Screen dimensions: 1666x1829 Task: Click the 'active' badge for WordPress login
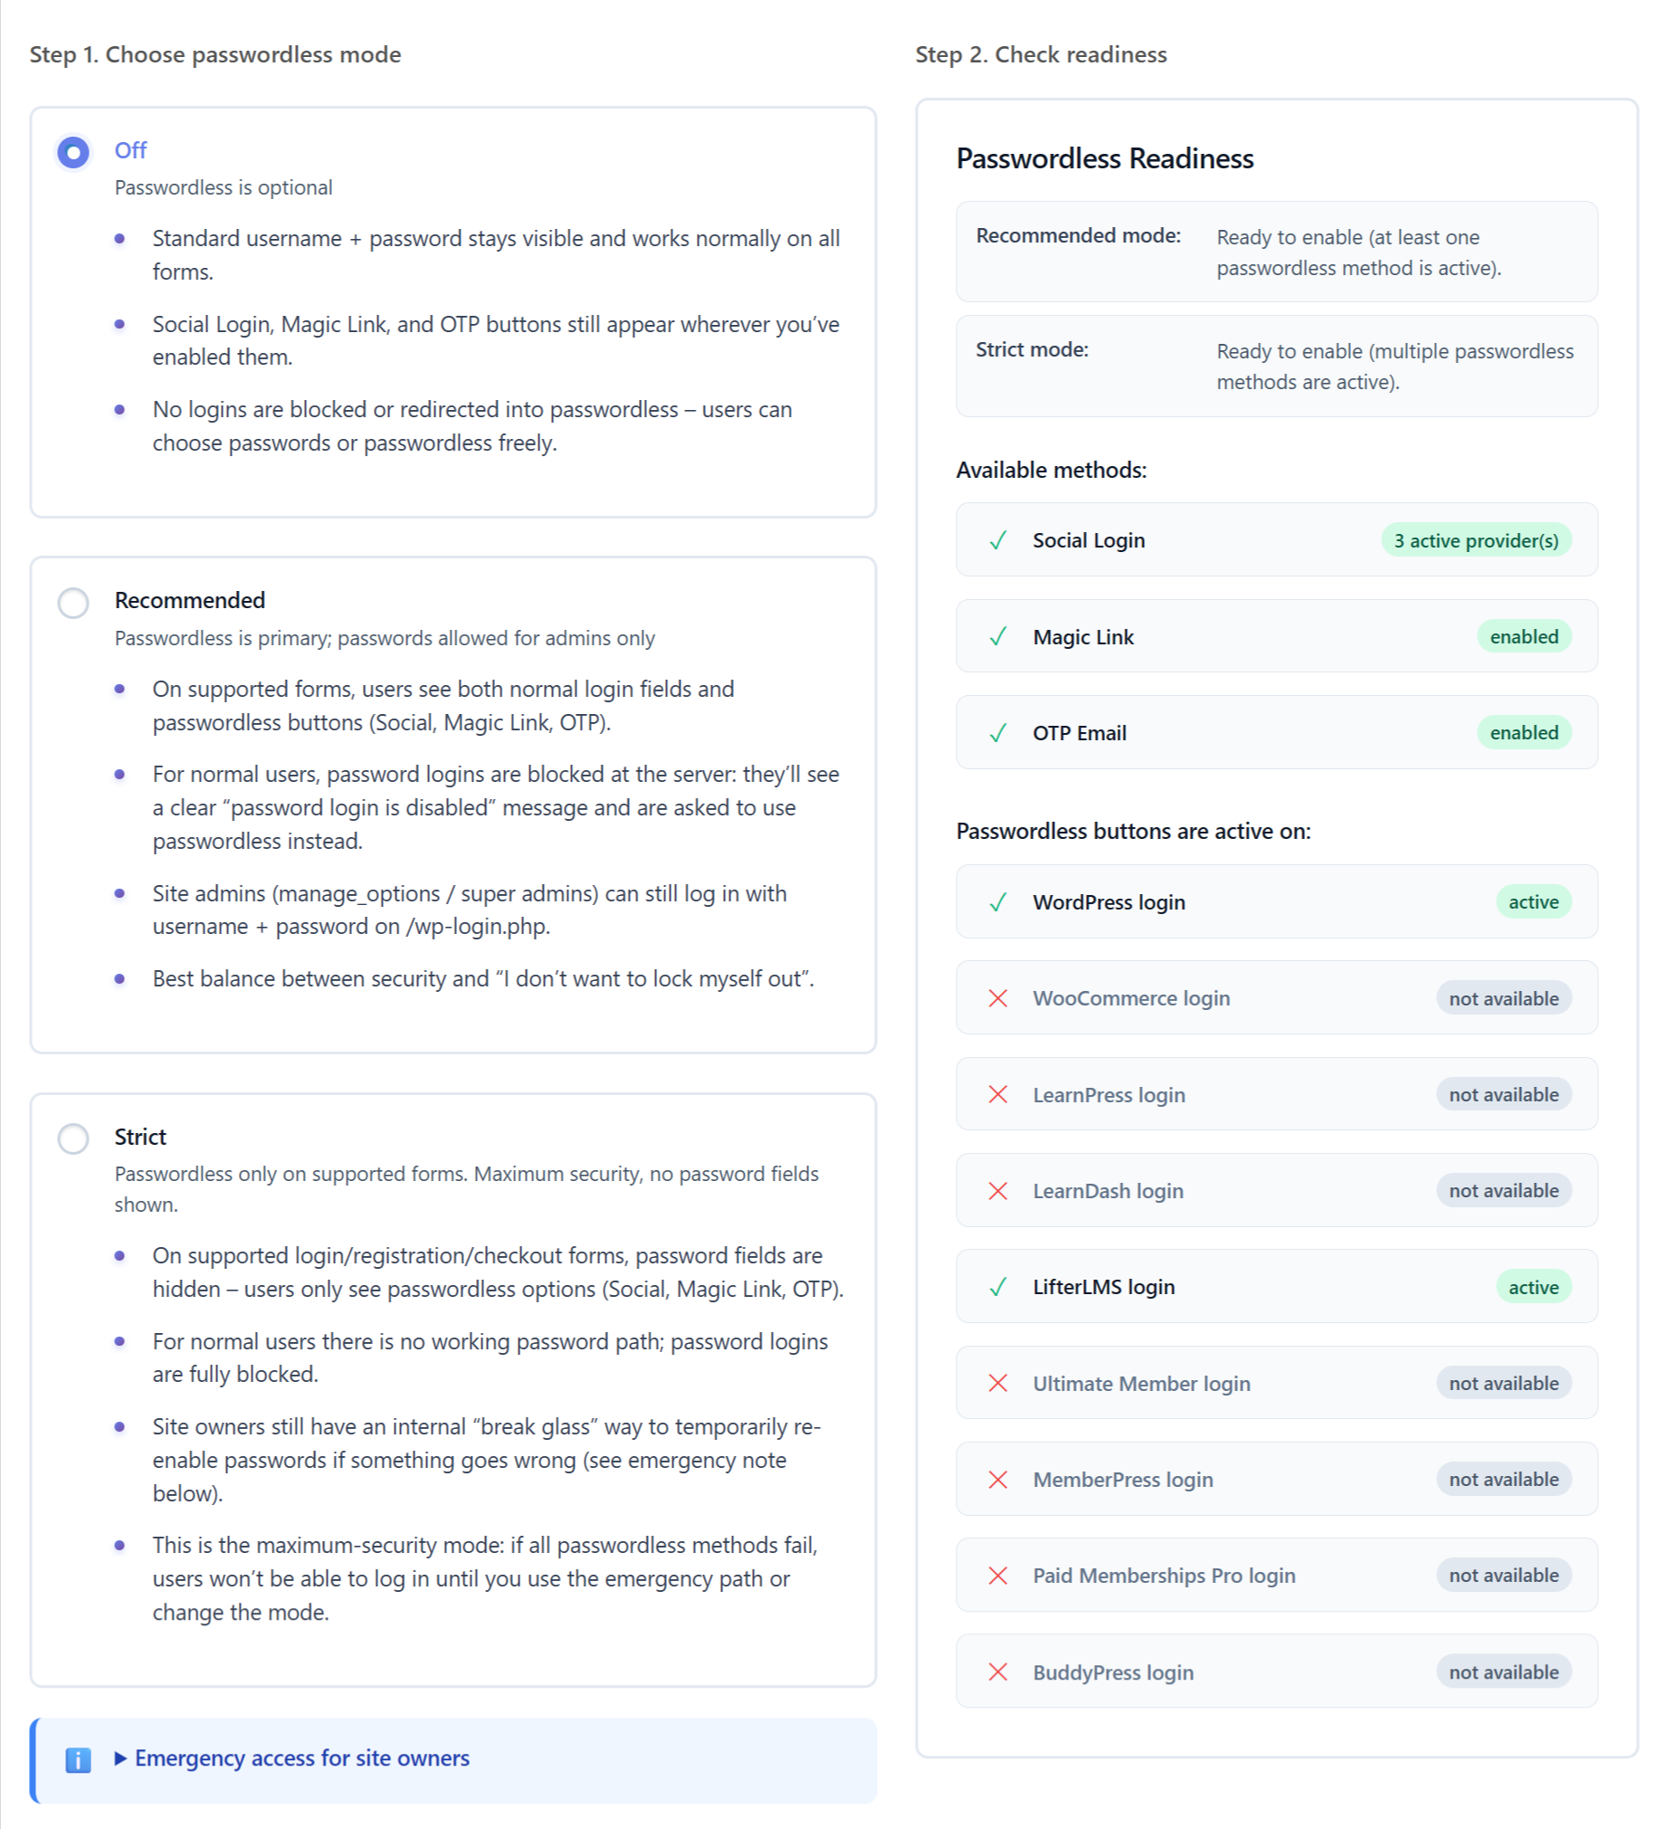coord(1534,902)
